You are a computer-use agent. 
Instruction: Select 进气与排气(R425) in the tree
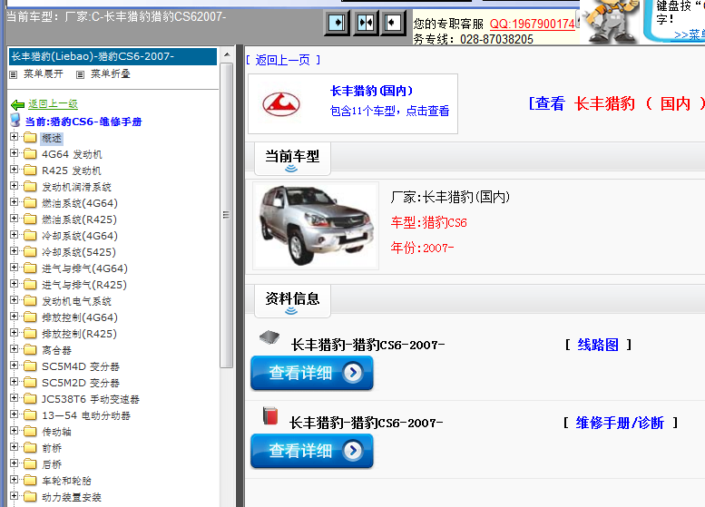84,285
